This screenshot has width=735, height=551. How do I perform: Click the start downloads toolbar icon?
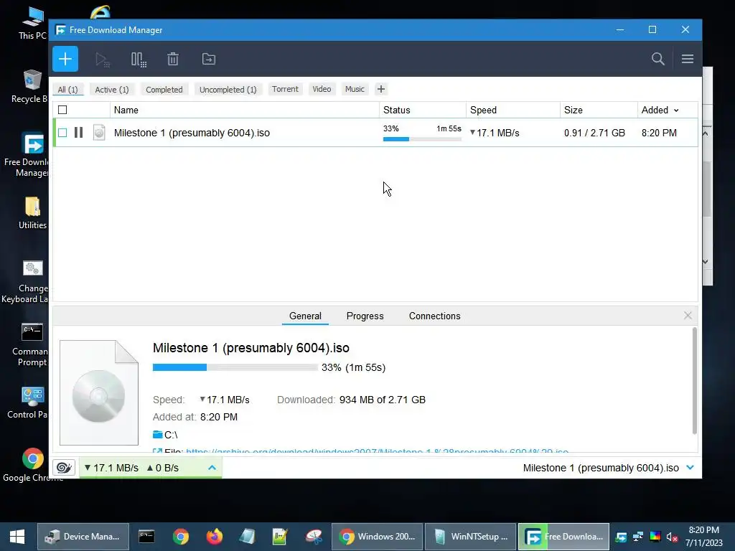[x=102, y=60]
